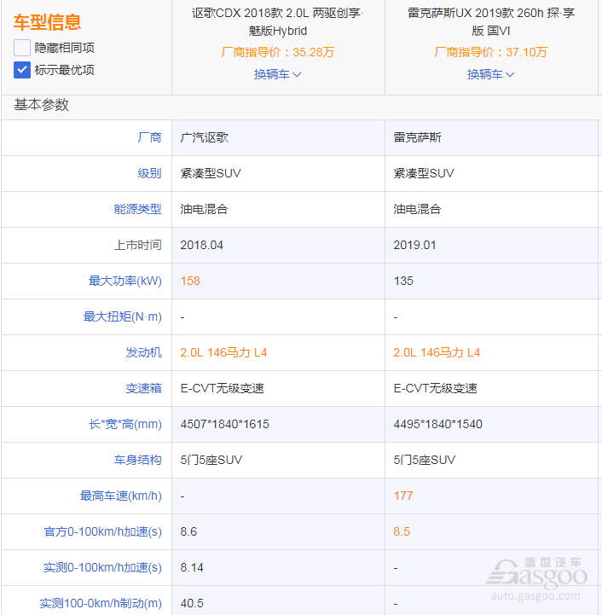The width and height of the screenshot is (602, 615).
Task: Click the 最高车速(km/h) parameter label
Action: tap(121, 496)
